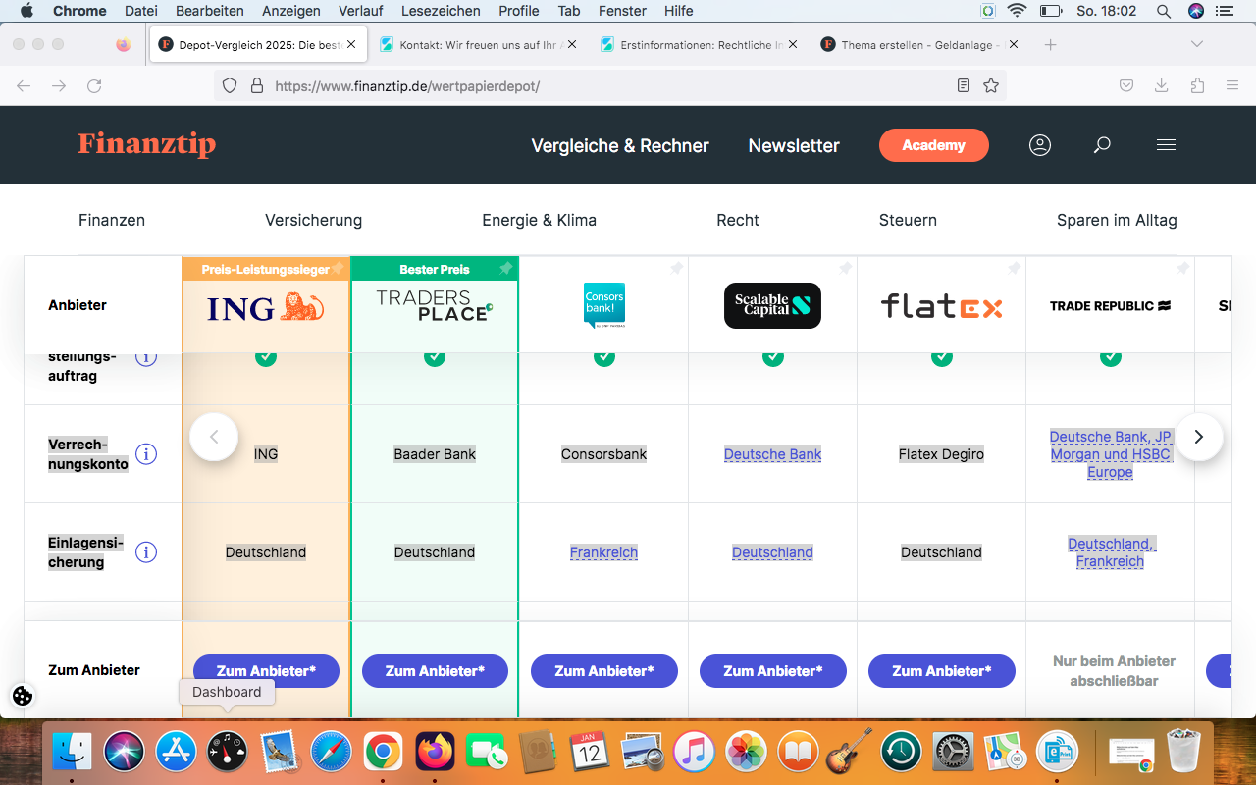Click info icon next to Verrechnungskonto

click(x=146, y=454)
